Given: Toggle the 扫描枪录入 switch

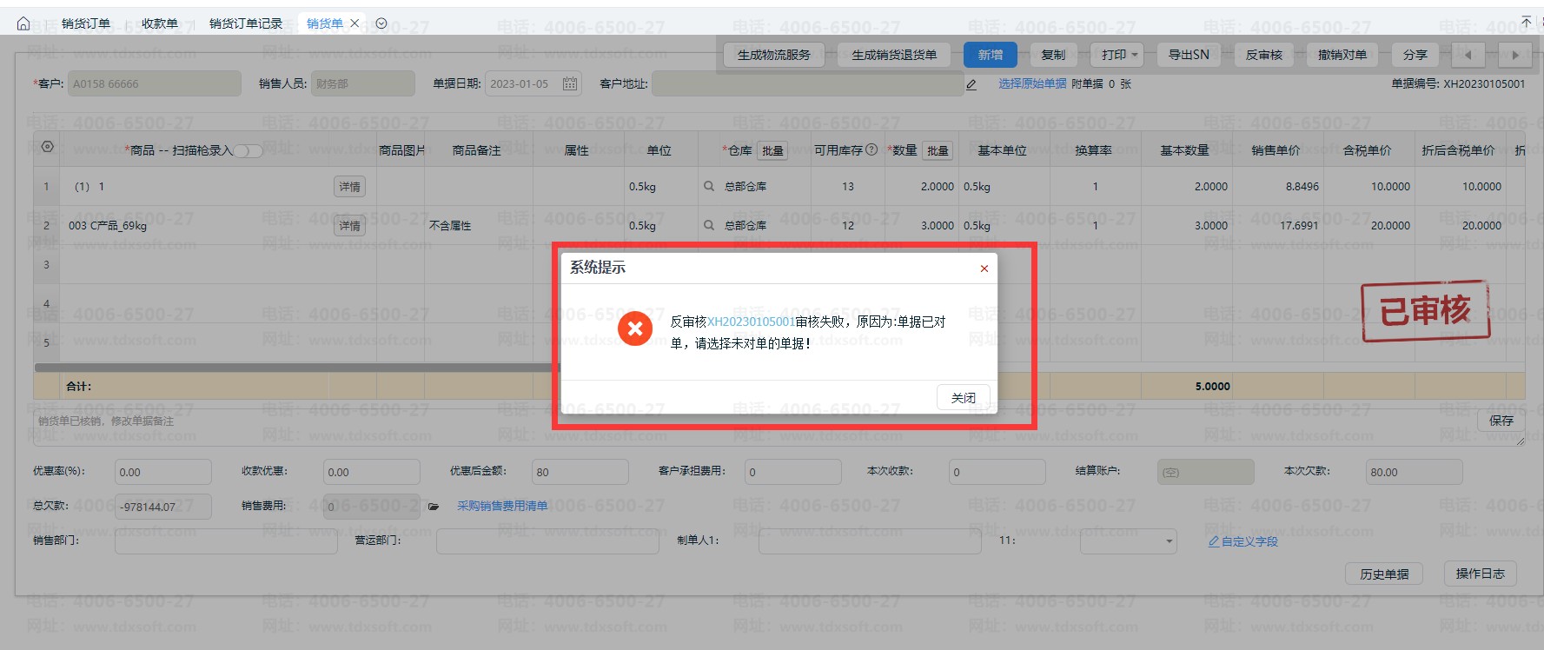Looking at the screenshot, I should (248, 151).
